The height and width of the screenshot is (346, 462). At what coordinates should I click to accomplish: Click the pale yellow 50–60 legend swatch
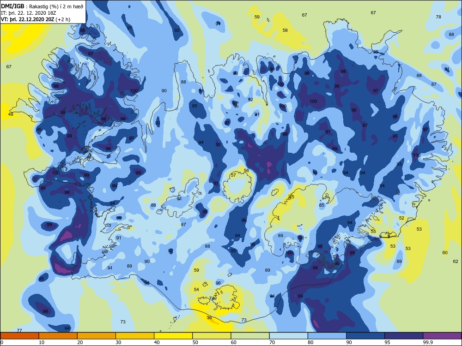pos(212,336)
